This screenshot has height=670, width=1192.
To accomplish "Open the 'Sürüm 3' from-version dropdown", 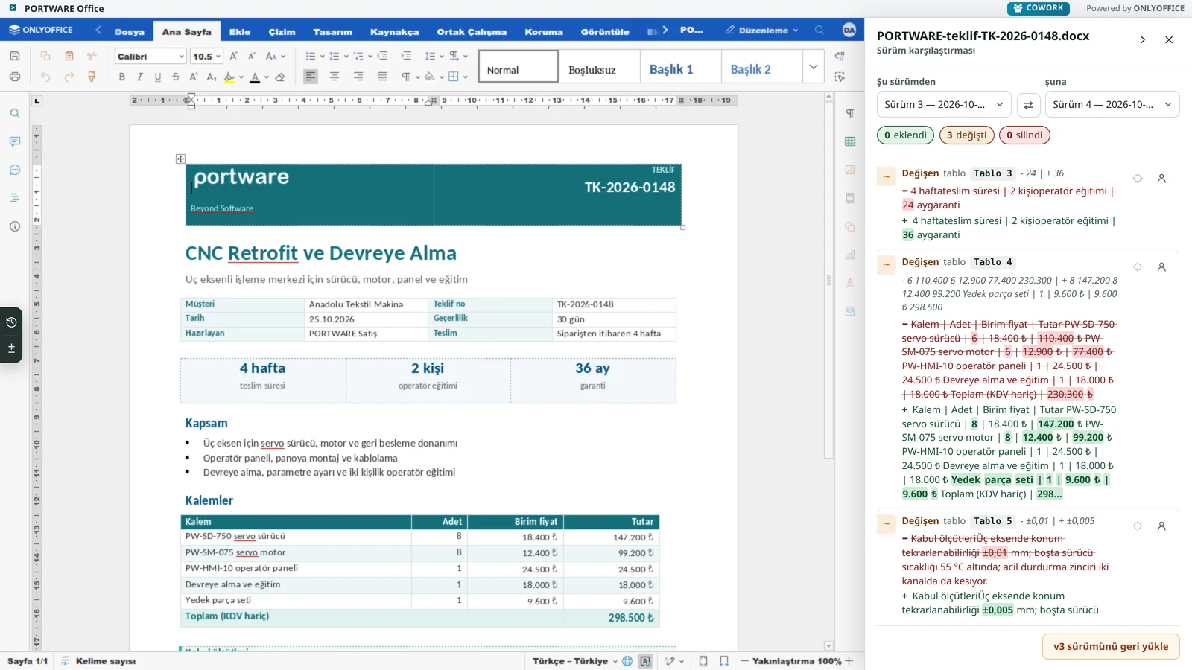I will (x=944, y=105).
